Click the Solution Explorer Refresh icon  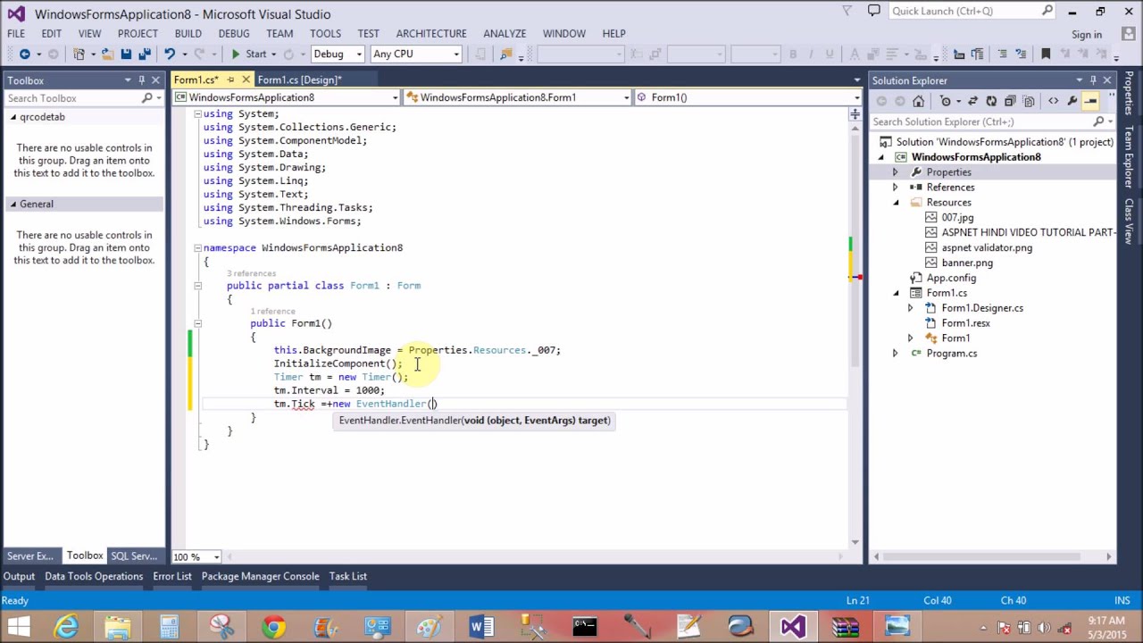[x=991, y=101]
